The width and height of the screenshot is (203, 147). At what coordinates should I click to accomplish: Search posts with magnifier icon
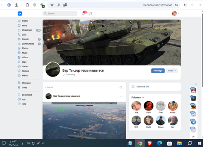(x=121, y=87)
